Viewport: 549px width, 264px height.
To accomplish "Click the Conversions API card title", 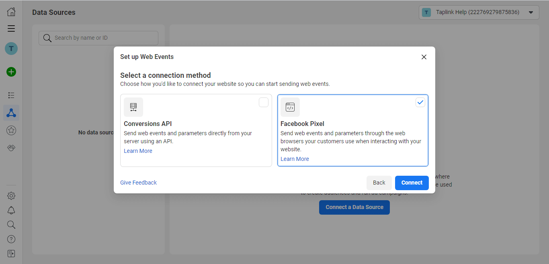I will click(147, 124).
